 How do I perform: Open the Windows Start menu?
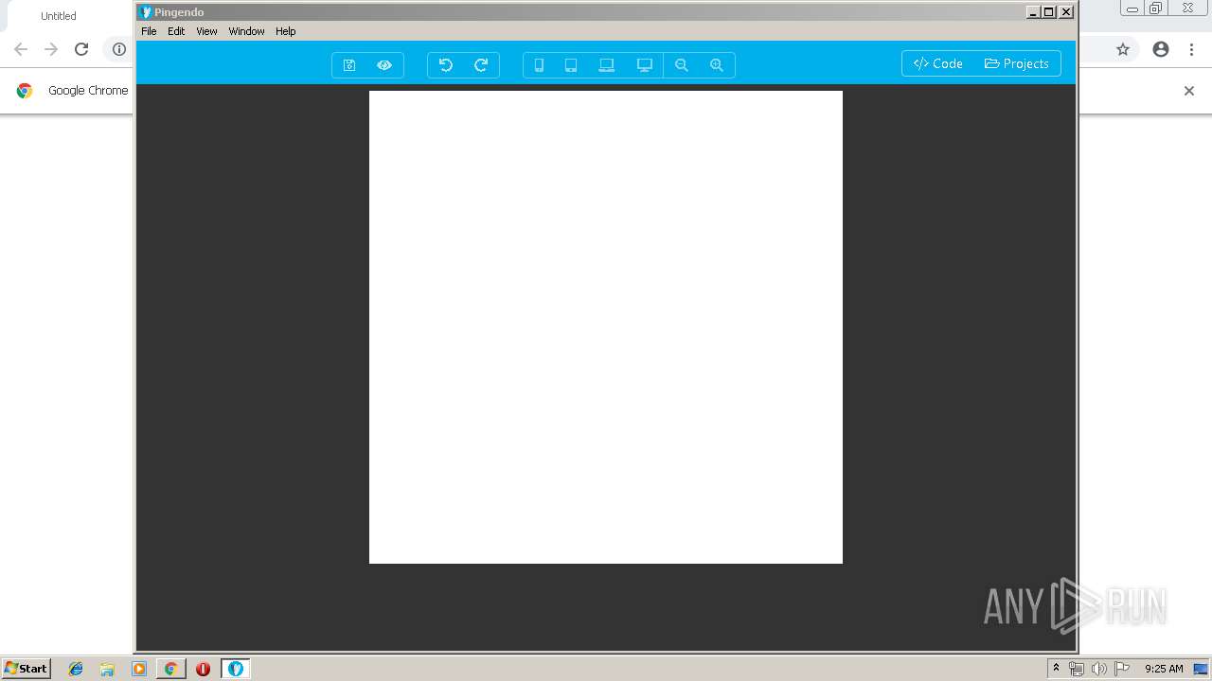coord(26,669)
